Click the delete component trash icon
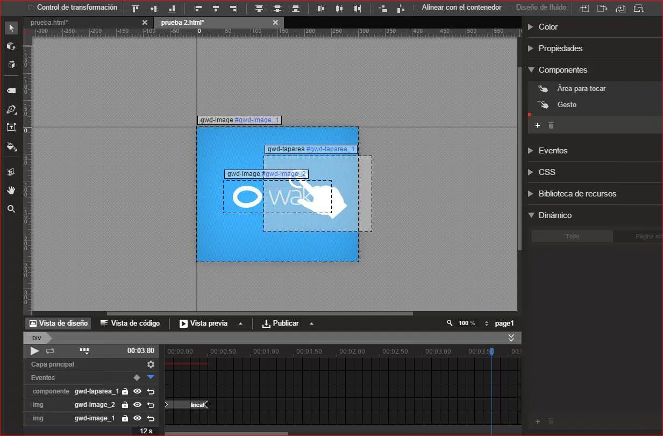This screenshot has width=663, height=436. (551, 125)
